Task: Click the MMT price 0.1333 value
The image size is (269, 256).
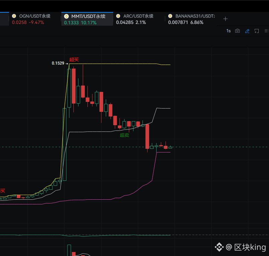Action: [x=71, y=23]
